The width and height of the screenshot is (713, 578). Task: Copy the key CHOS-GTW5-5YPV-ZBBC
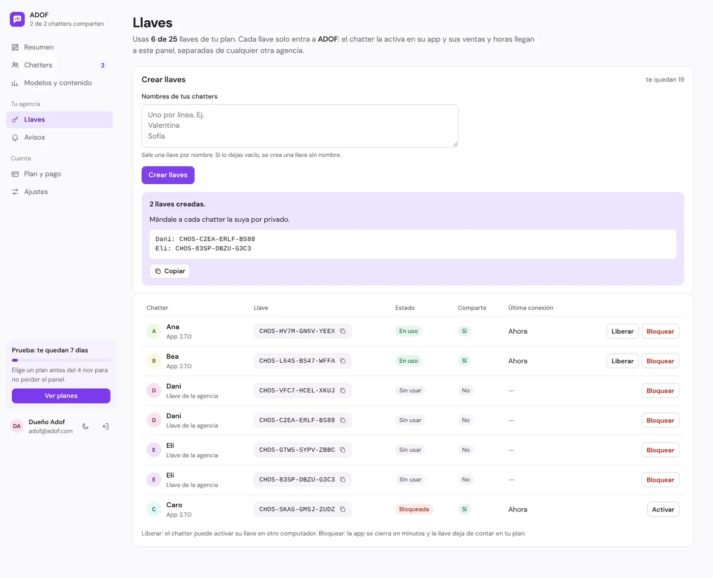click(343, 450)
